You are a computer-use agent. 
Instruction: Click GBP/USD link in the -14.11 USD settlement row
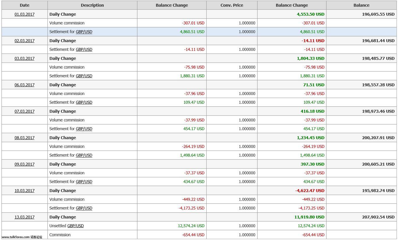point(84,49)
